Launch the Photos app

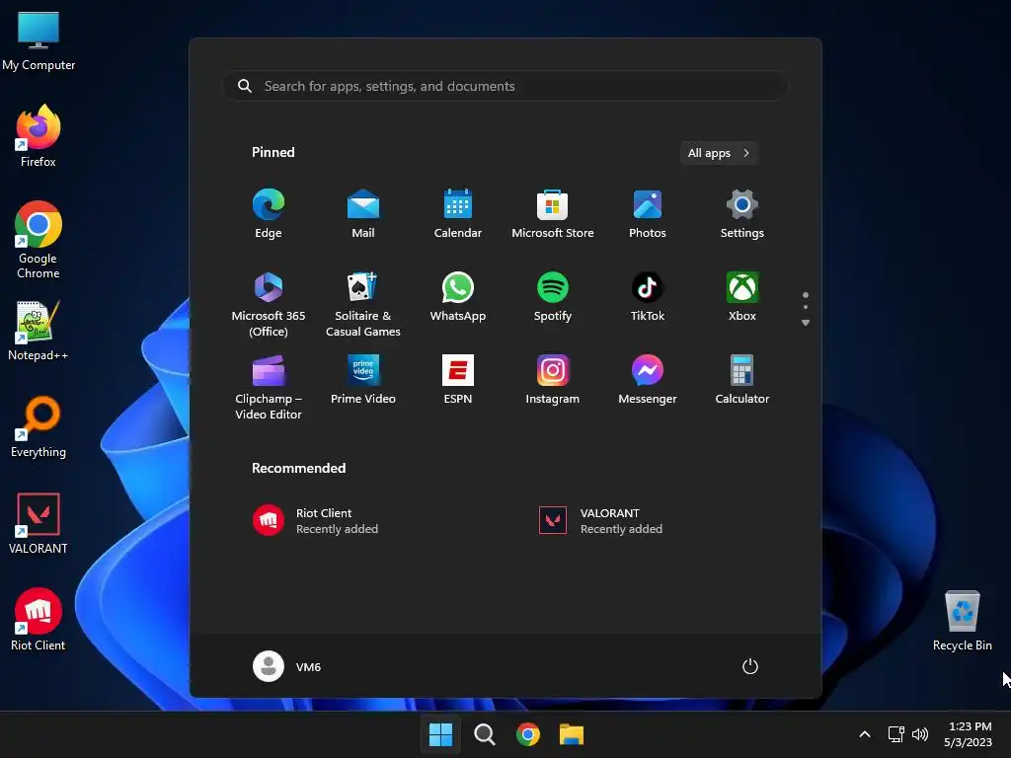tap(648, 214)
